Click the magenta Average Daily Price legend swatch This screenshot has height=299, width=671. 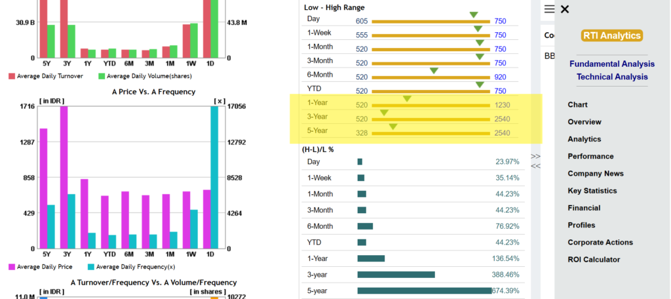tap(12, 267)
